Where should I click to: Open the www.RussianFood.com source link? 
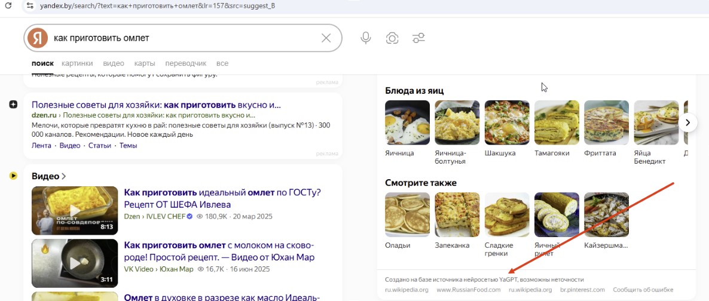(468, 290)
